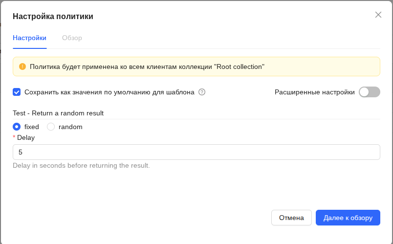Viewport: 393px width, 244px height.
Task: Click the Root collection policy warning text
Action: (x=147, y=67)
